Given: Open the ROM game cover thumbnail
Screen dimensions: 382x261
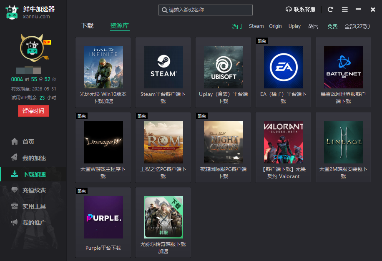Looking at the screenshot, I should 163,142.
